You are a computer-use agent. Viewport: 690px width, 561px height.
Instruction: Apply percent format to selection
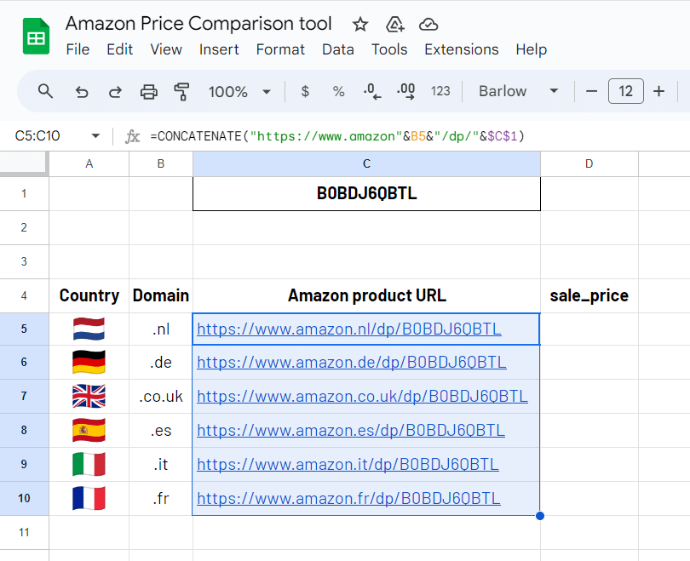tap(338, 91)
